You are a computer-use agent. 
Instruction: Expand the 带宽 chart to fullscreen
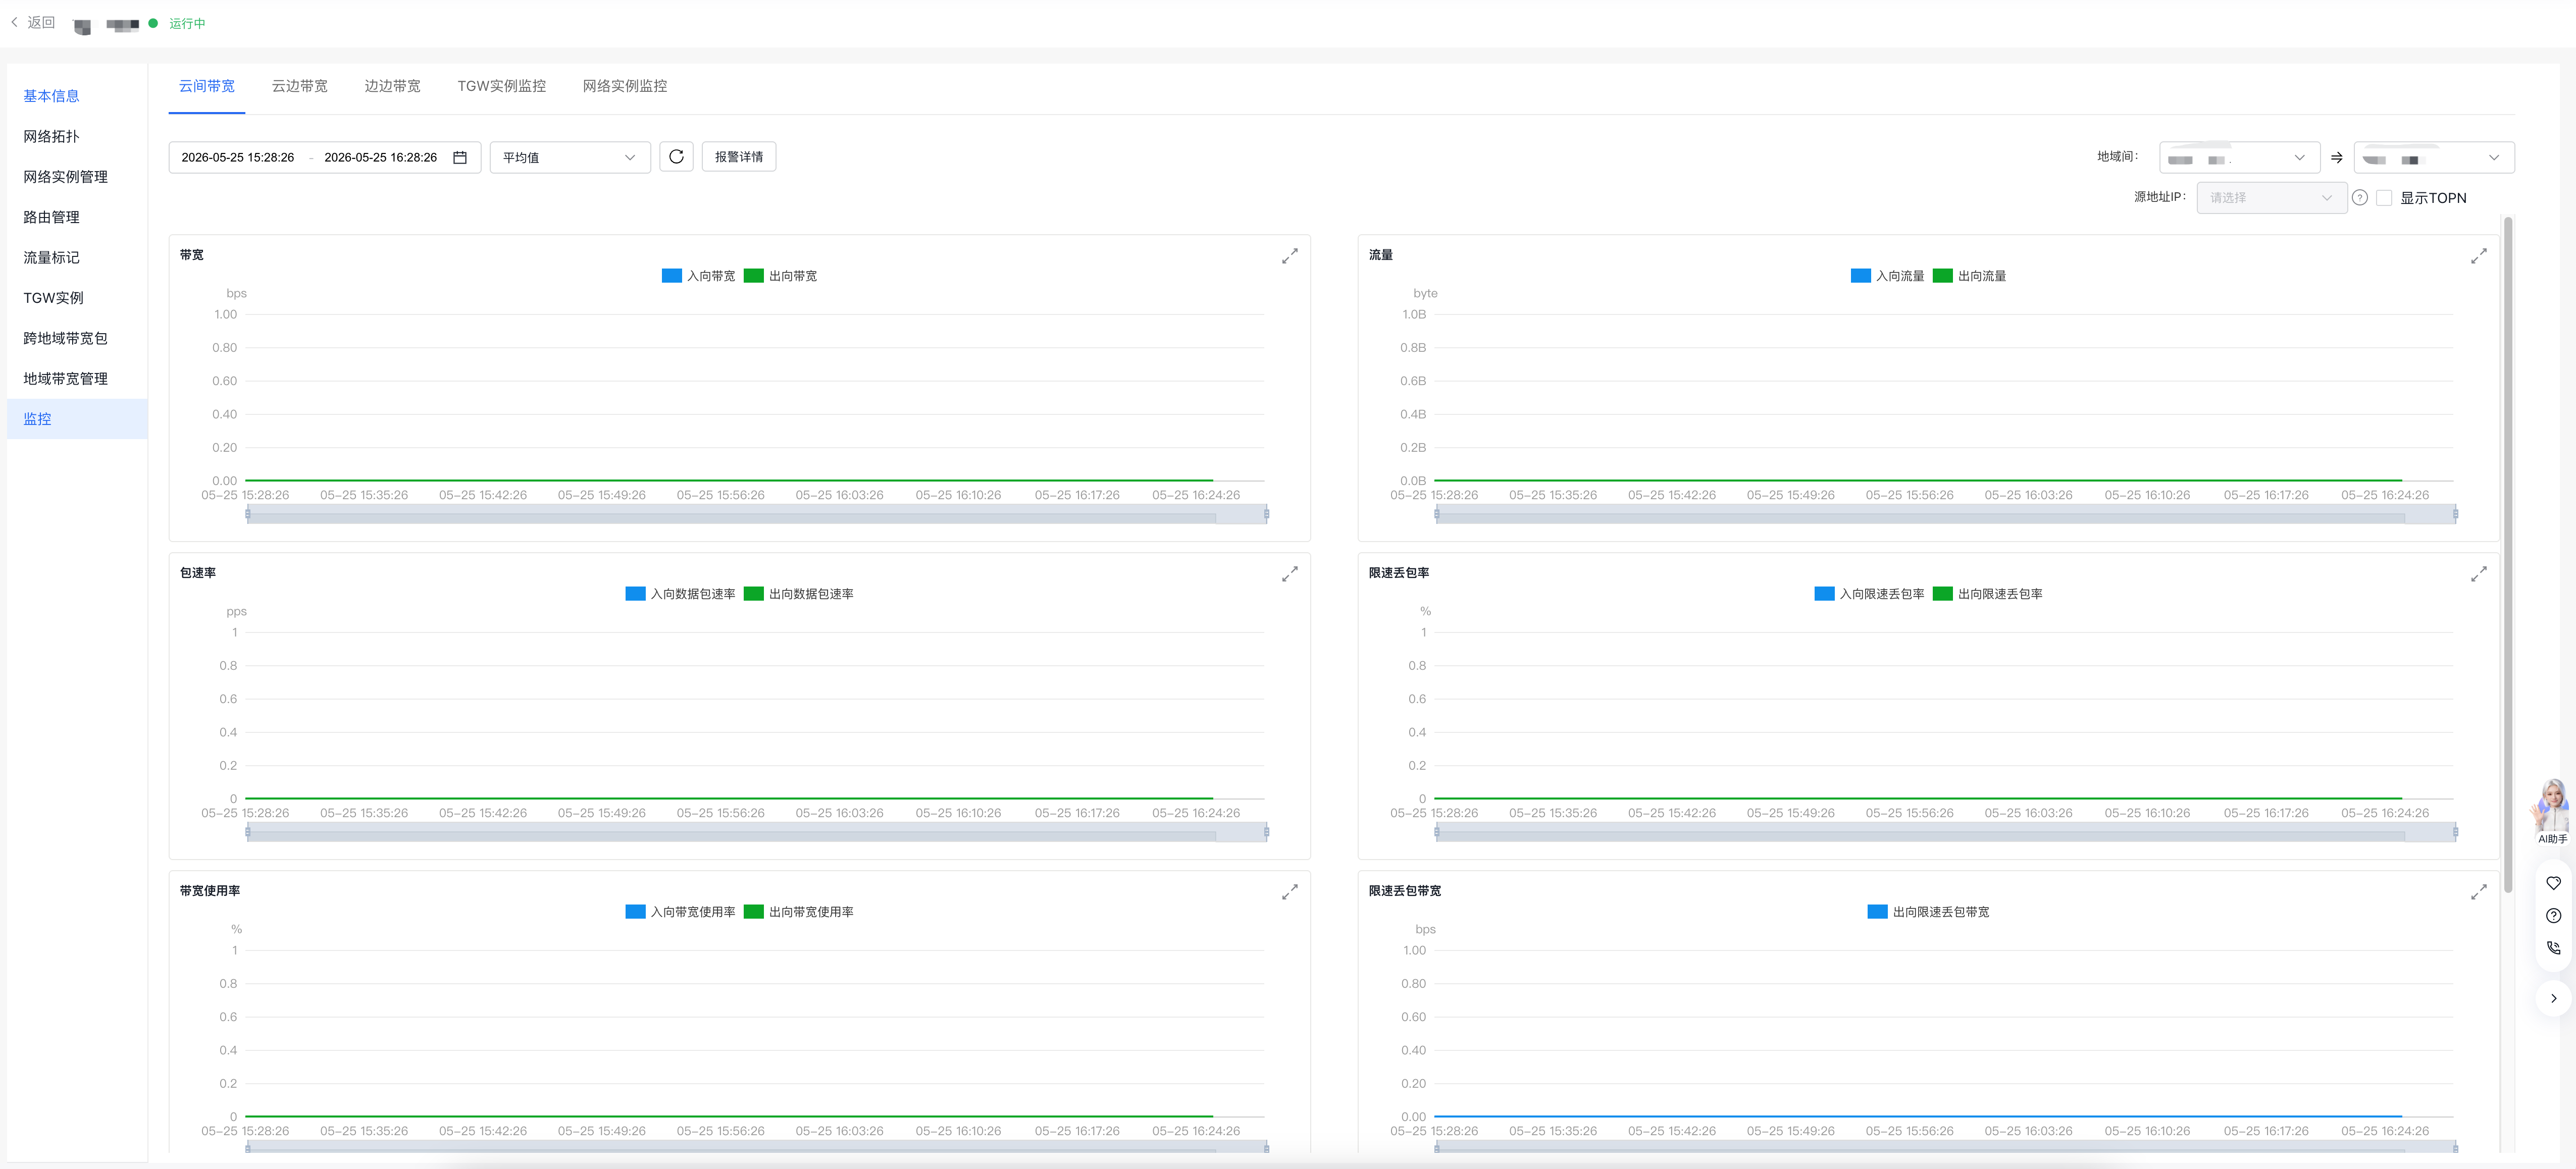tap(1290, 256)
